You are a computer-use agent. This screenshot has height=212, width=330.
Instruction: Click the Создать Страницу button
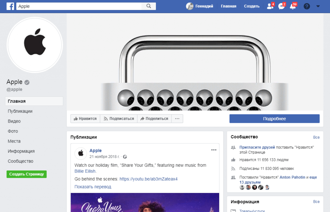point(26,174)
